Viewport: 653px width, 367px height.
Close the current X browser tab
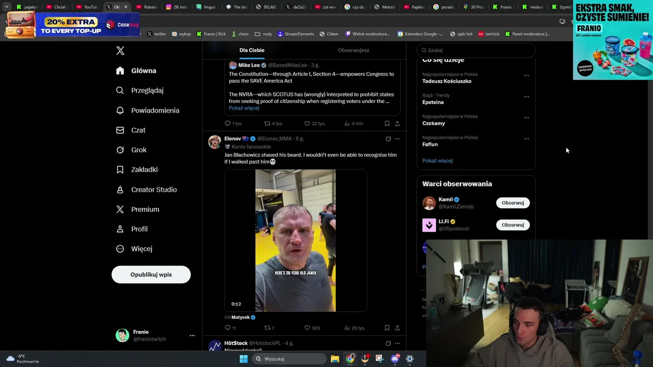pyautogui.click(x=125, y=7)
